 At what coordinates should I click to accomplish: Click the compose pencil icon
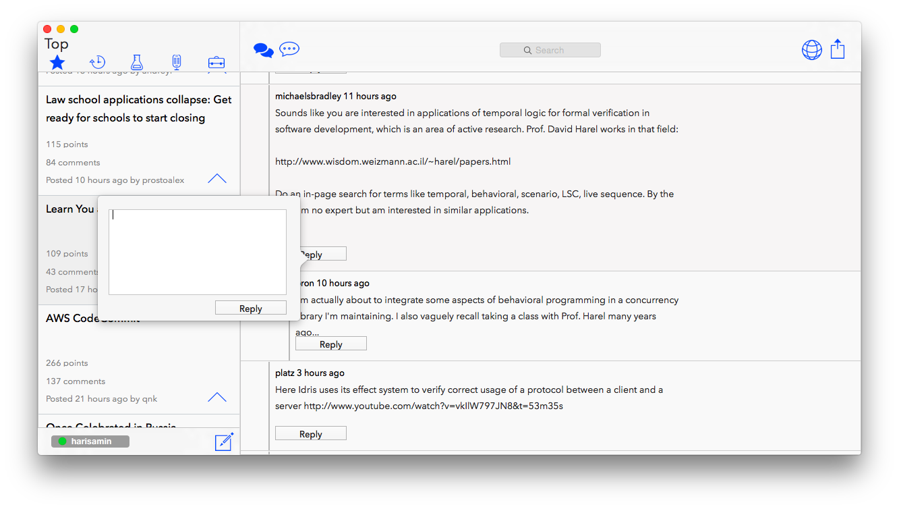(224, 441)
